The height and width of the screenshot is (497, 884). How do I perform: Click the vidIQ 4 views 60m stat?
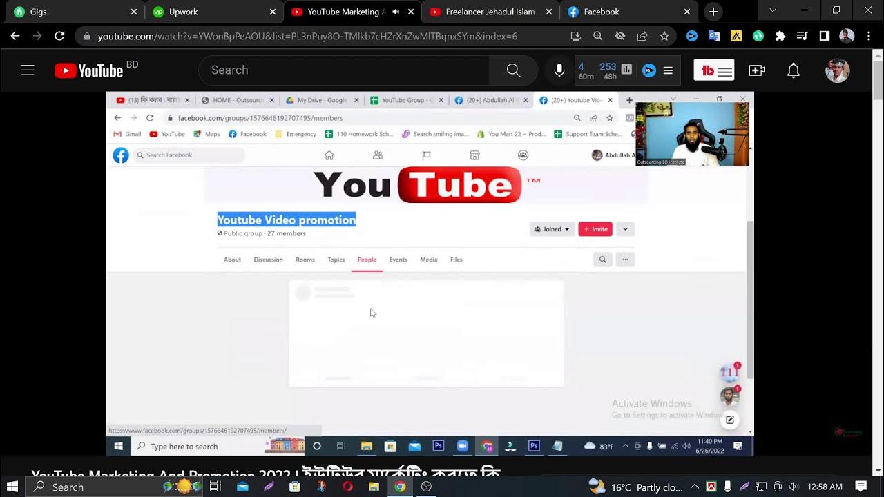click(586, 70)
